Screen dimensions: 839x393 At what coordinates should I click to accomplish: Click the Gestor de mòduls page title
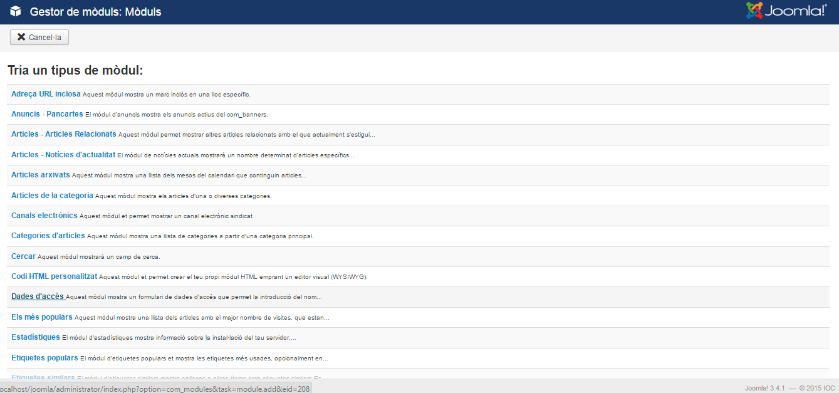tap(95, 12)
